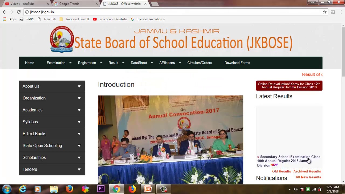Click the Chrome taskbar icon
This screenshot has width=345, height=194.
(116, 189)
